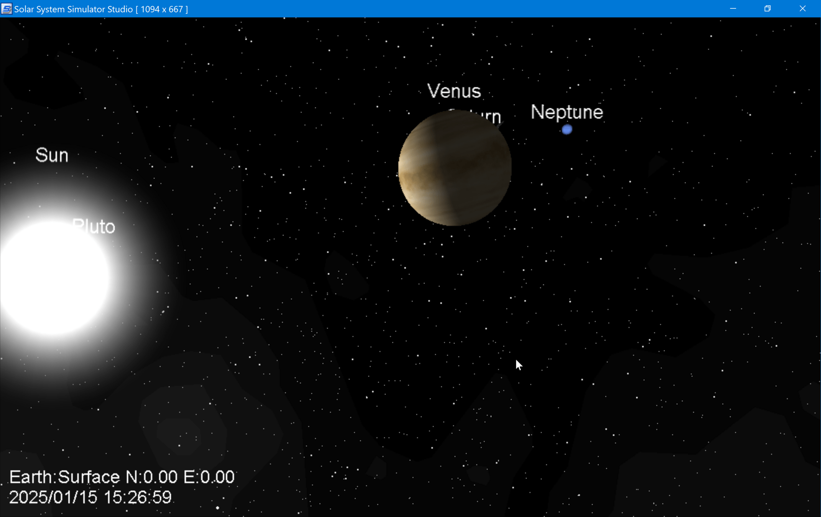Screen dimensions: 821x517
Task: Restore down the simulator window
Action: [x=767, y=9]
